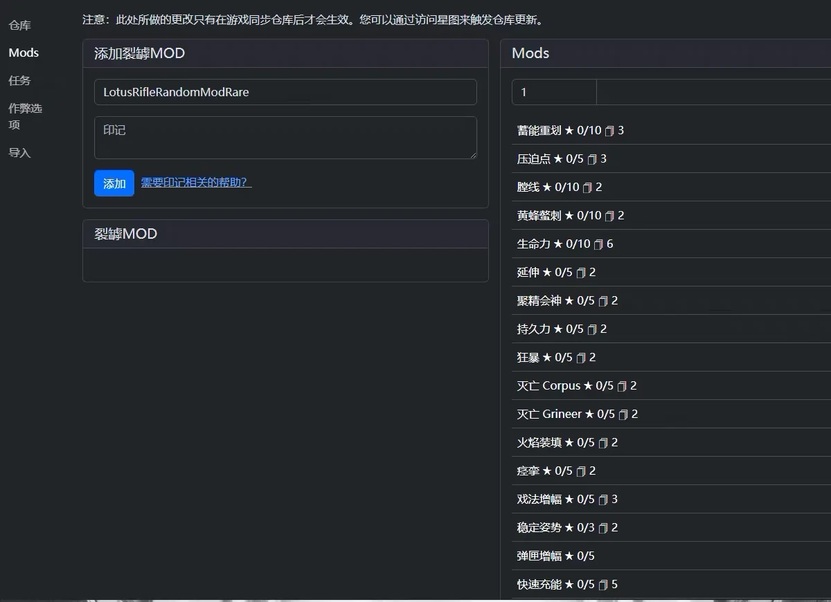Click the LotusRifleRandomModRare name field
Image resolution: width=831 pixels, height=602 pixels.
(285, 92)
